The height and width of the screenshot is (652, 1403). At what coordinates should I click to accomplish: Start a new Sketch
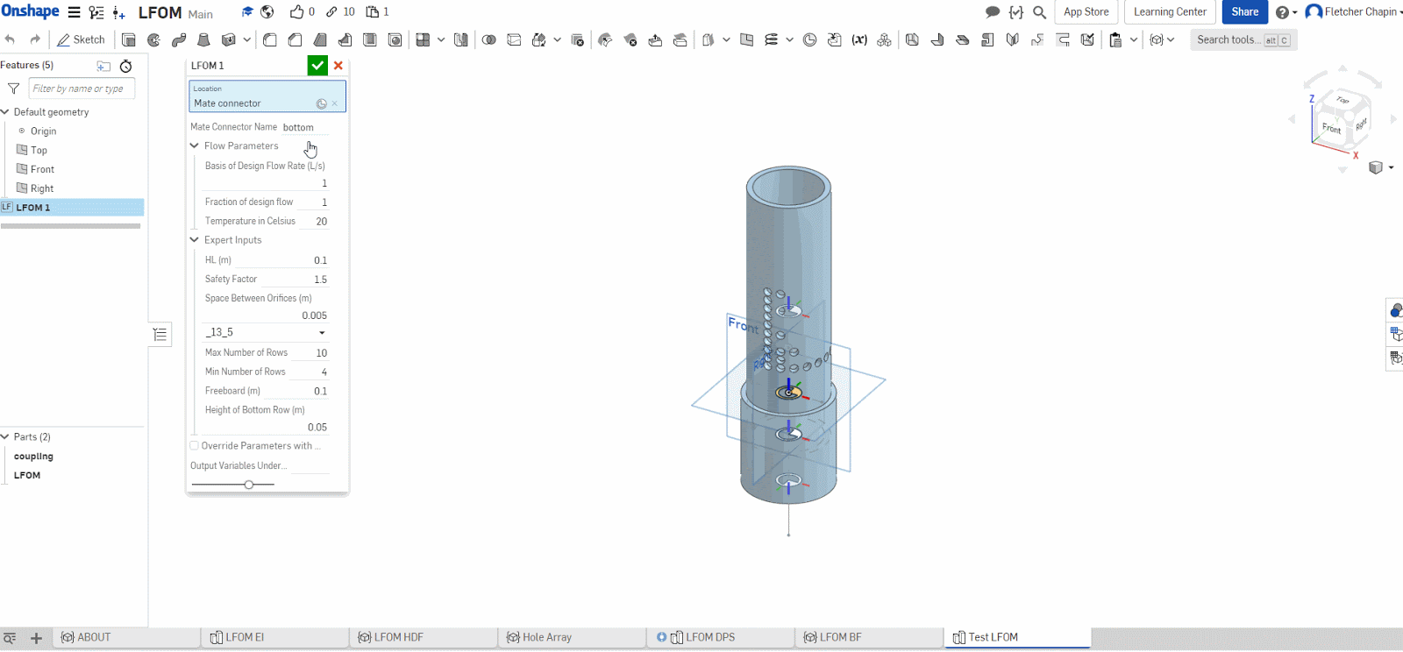tap(81, 39)
